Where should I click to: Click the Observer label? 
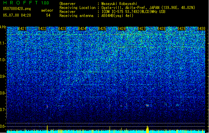tap(67, 4)
